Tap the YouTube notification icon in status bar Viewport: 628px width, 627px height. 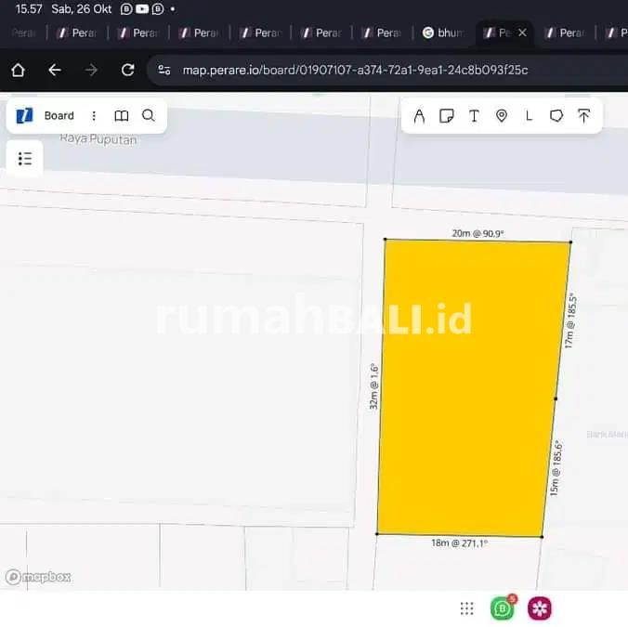(142, 8)
